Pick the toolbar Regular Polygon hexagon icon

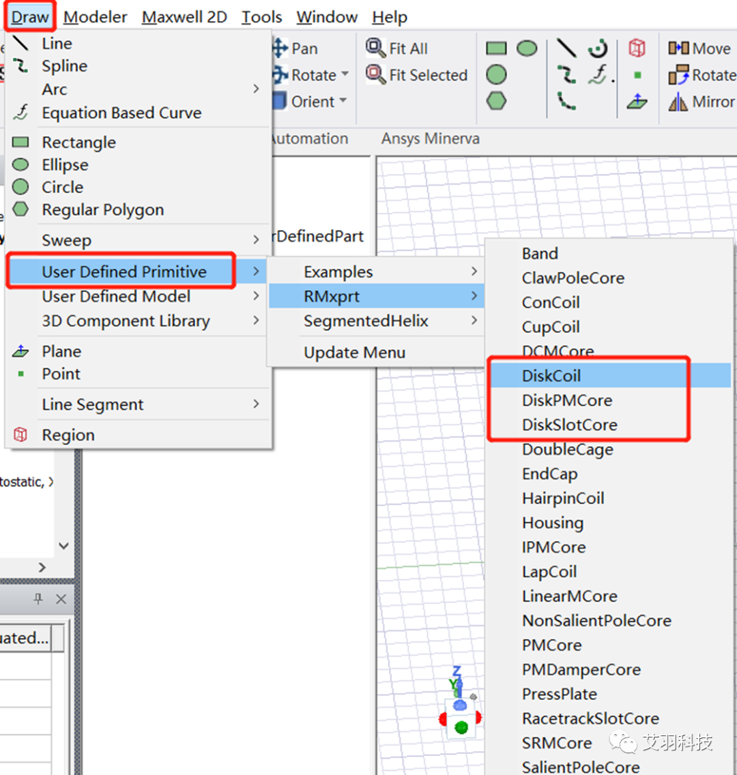(x=496, y=101)
